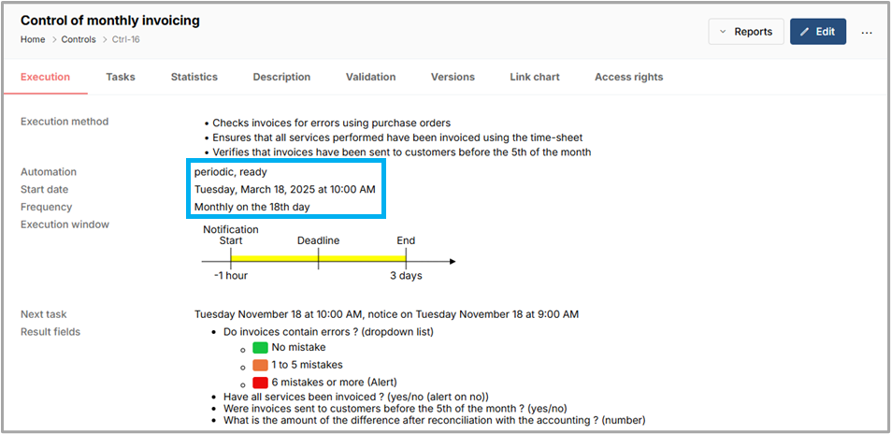
Task: Open the Execution tab
Action: pos(45,77)
